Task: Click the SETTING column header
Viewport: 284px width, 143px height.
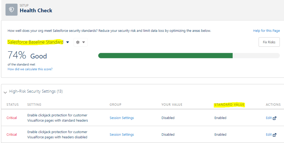Action: point(34,105)
